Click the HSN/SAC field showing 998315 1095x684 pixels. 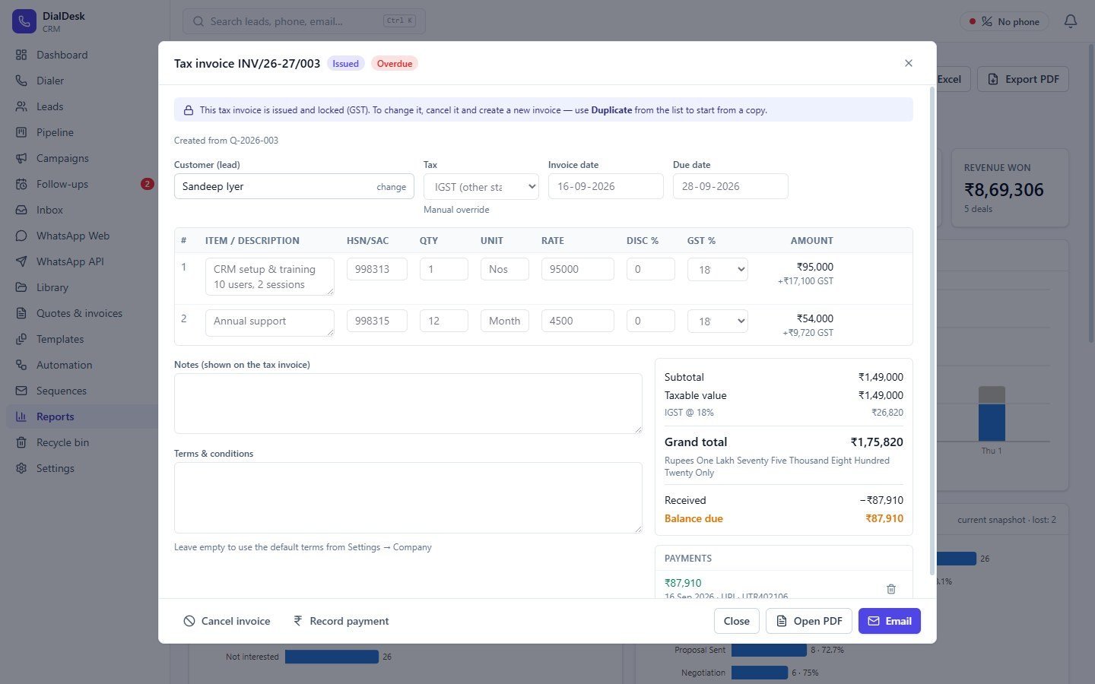(377, 321)
